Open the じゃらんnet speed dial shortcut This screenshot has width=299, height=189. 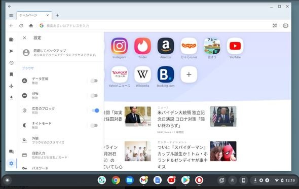pyautogui.click(x=189, y=46)
